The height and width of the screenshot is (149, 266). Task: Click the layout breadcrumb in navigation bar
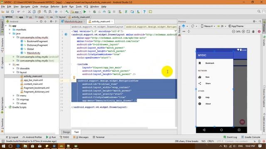(61, 17)
